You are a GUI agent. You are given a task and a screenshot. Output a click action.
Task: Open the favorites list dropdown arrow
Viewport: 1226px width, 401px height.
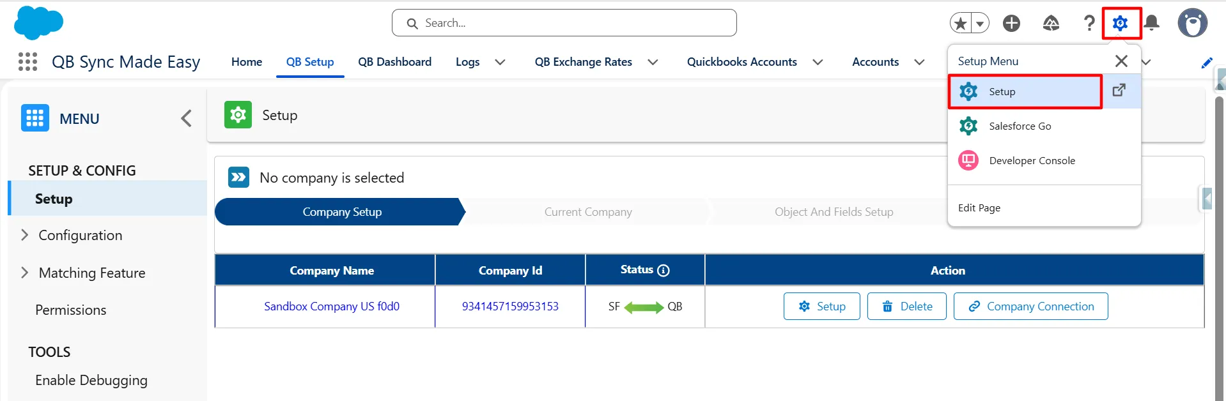pyautogui.click(x=980, y=24)
